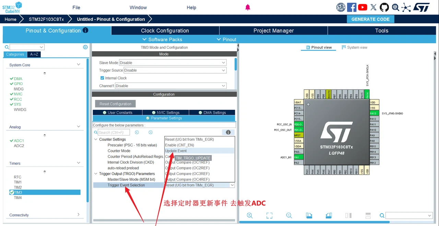Toggle the Internal Clock checkbox
439x226 pixels.
(102, 78)
